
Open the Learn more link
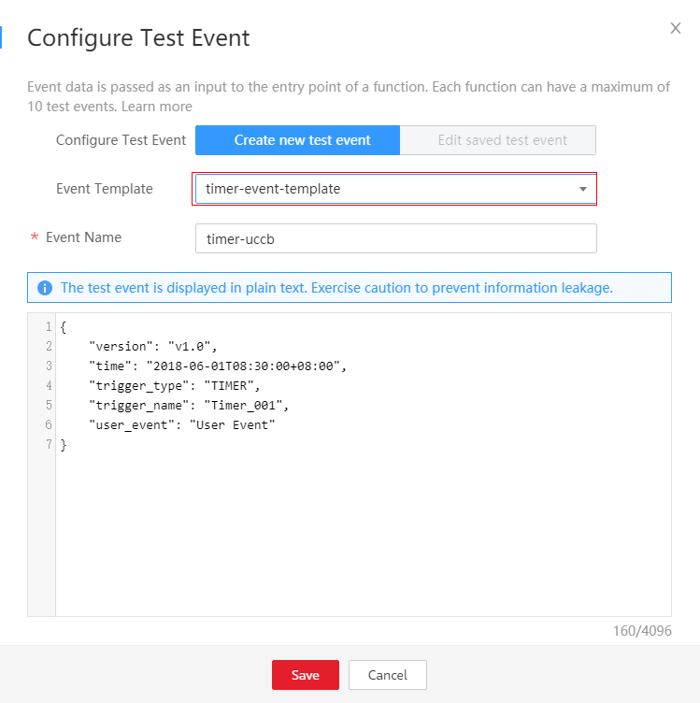coord(157,107)
